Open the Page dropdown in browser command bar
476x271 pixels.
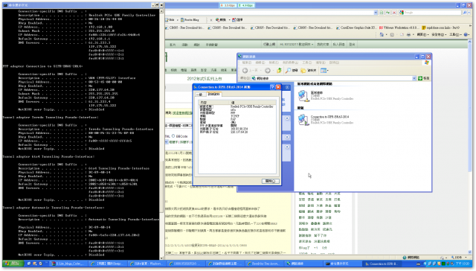(422, 35)
